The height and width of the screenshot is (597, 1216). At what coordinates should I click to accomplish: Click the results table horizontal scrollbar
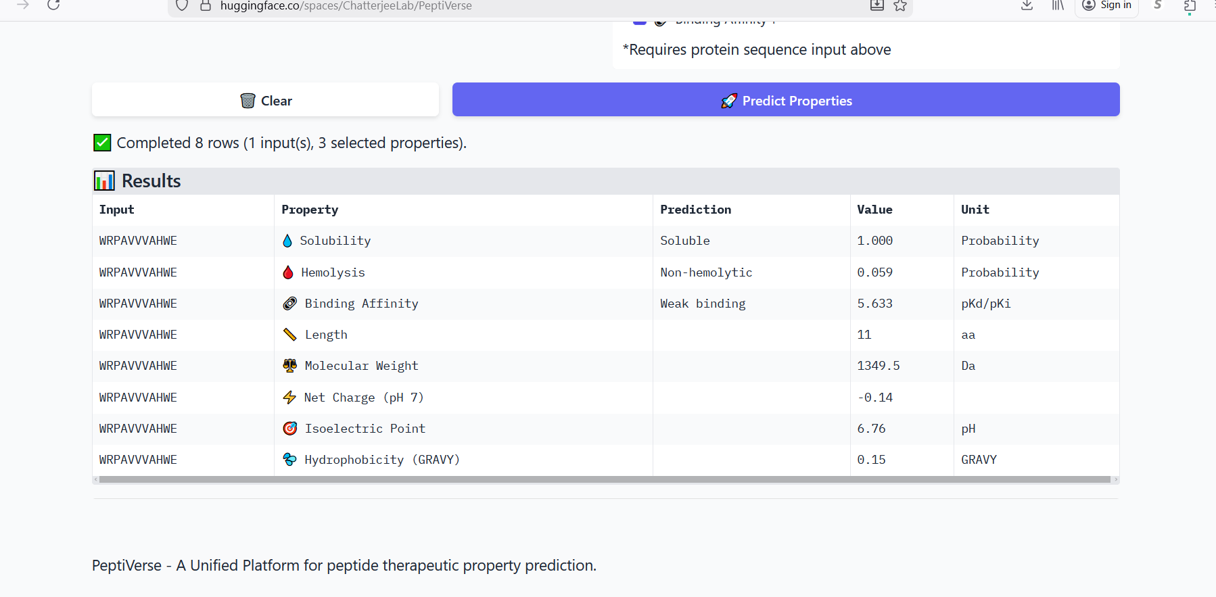click(x=605, y=479)
